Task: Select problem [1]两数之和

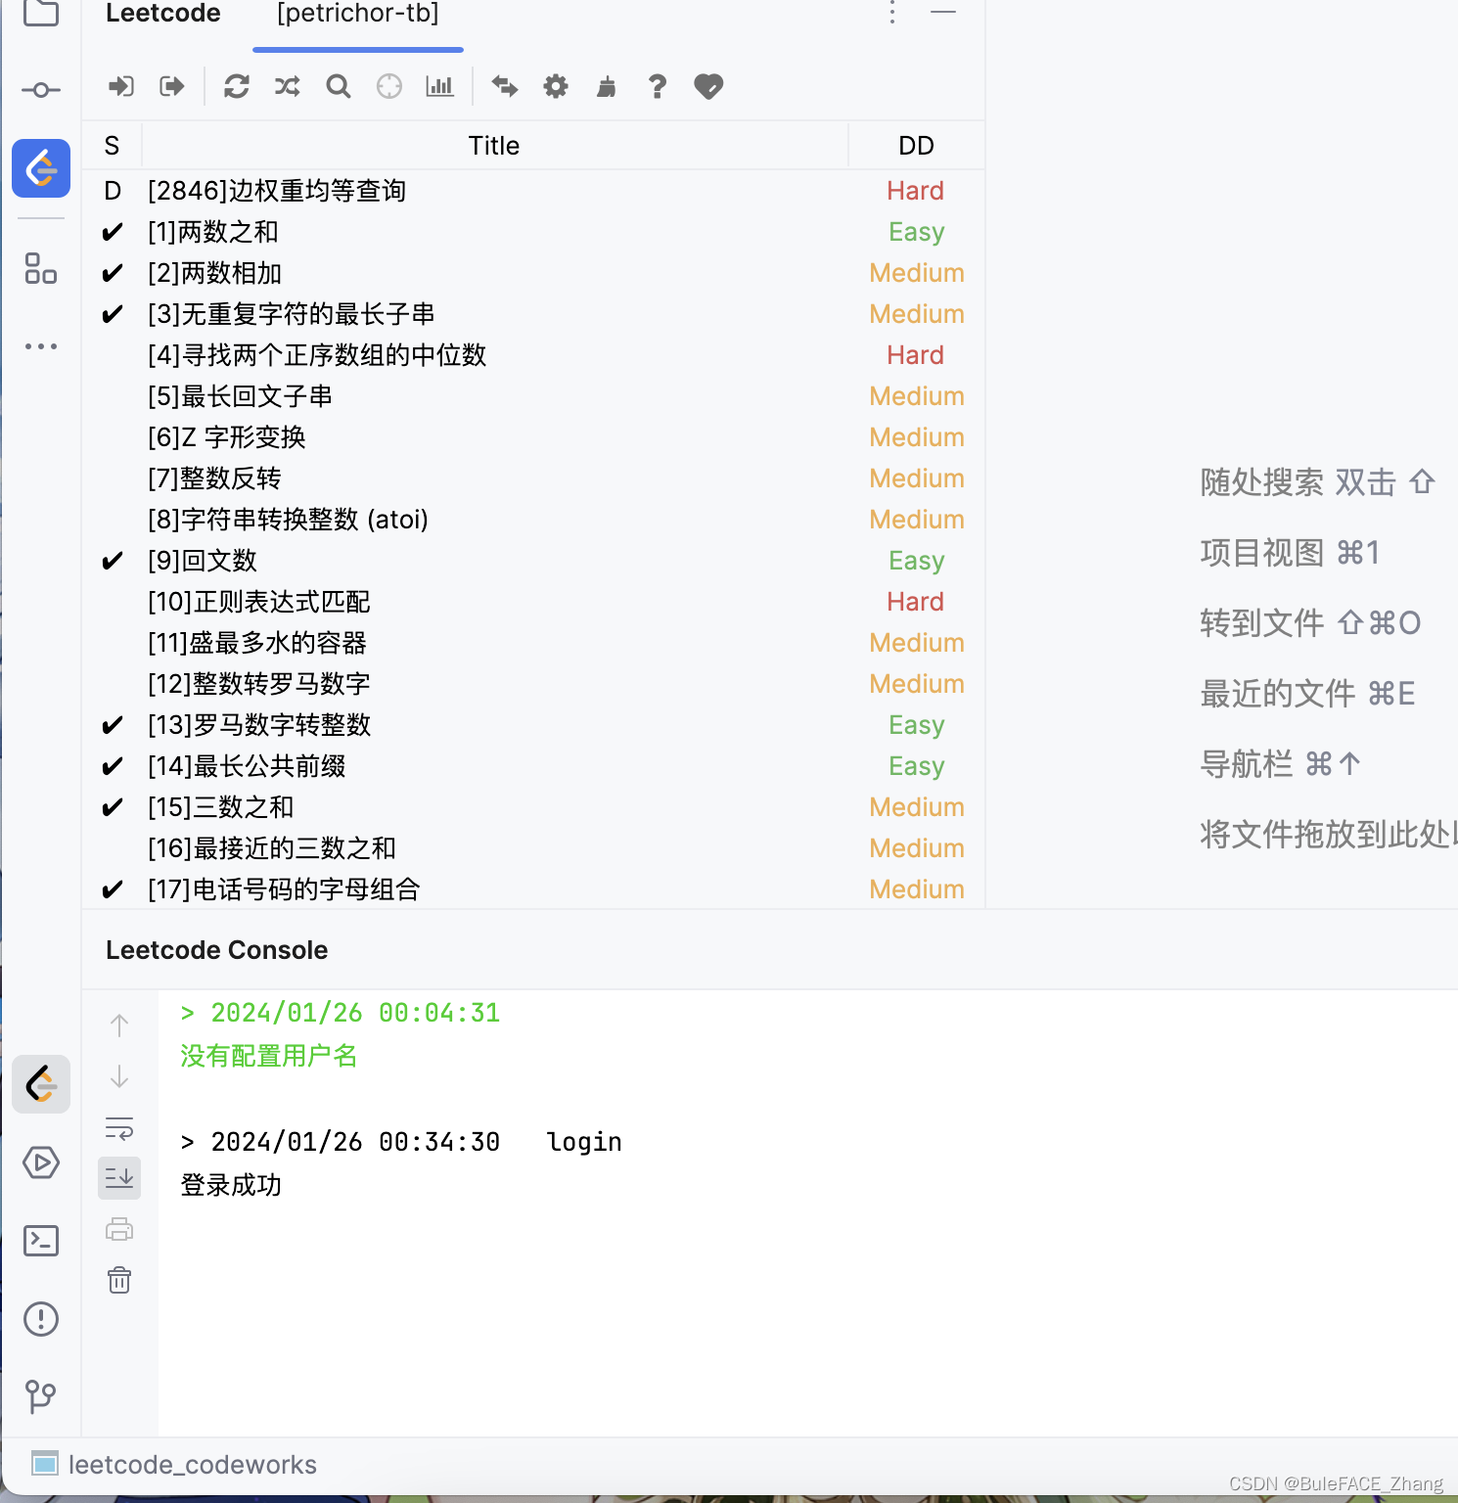Action: [x=533, y=232]
